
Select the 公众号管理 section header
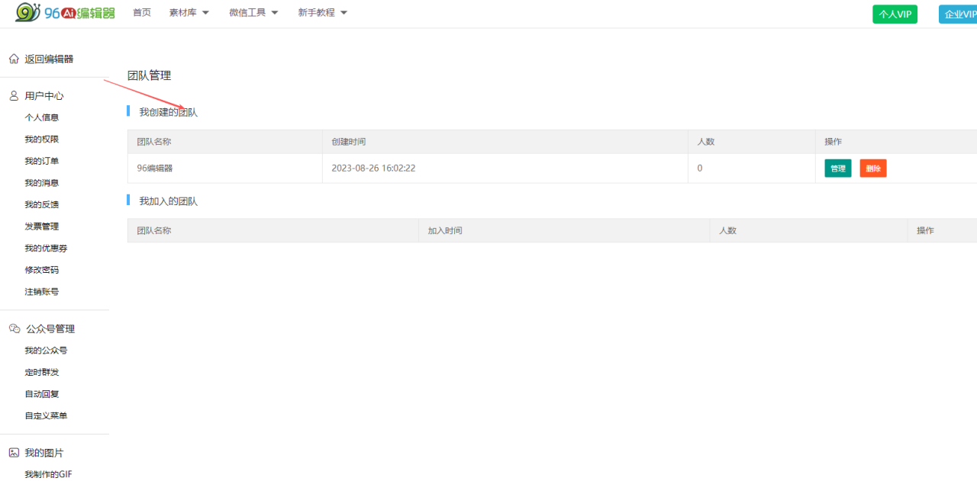click(50, 329)
